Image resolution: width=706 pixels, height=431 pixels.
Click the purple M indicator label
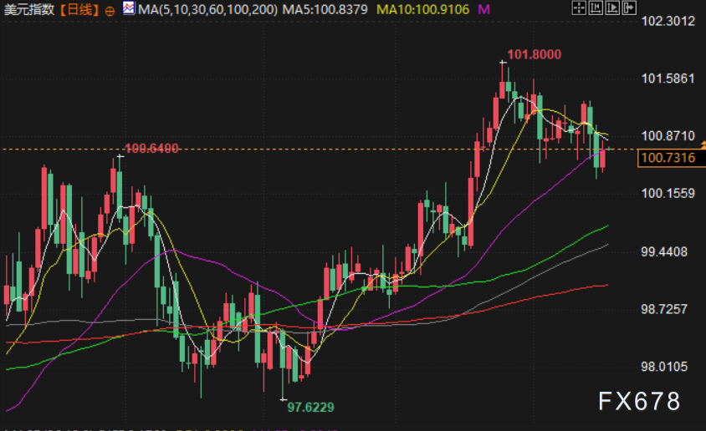tap(483, 9)
